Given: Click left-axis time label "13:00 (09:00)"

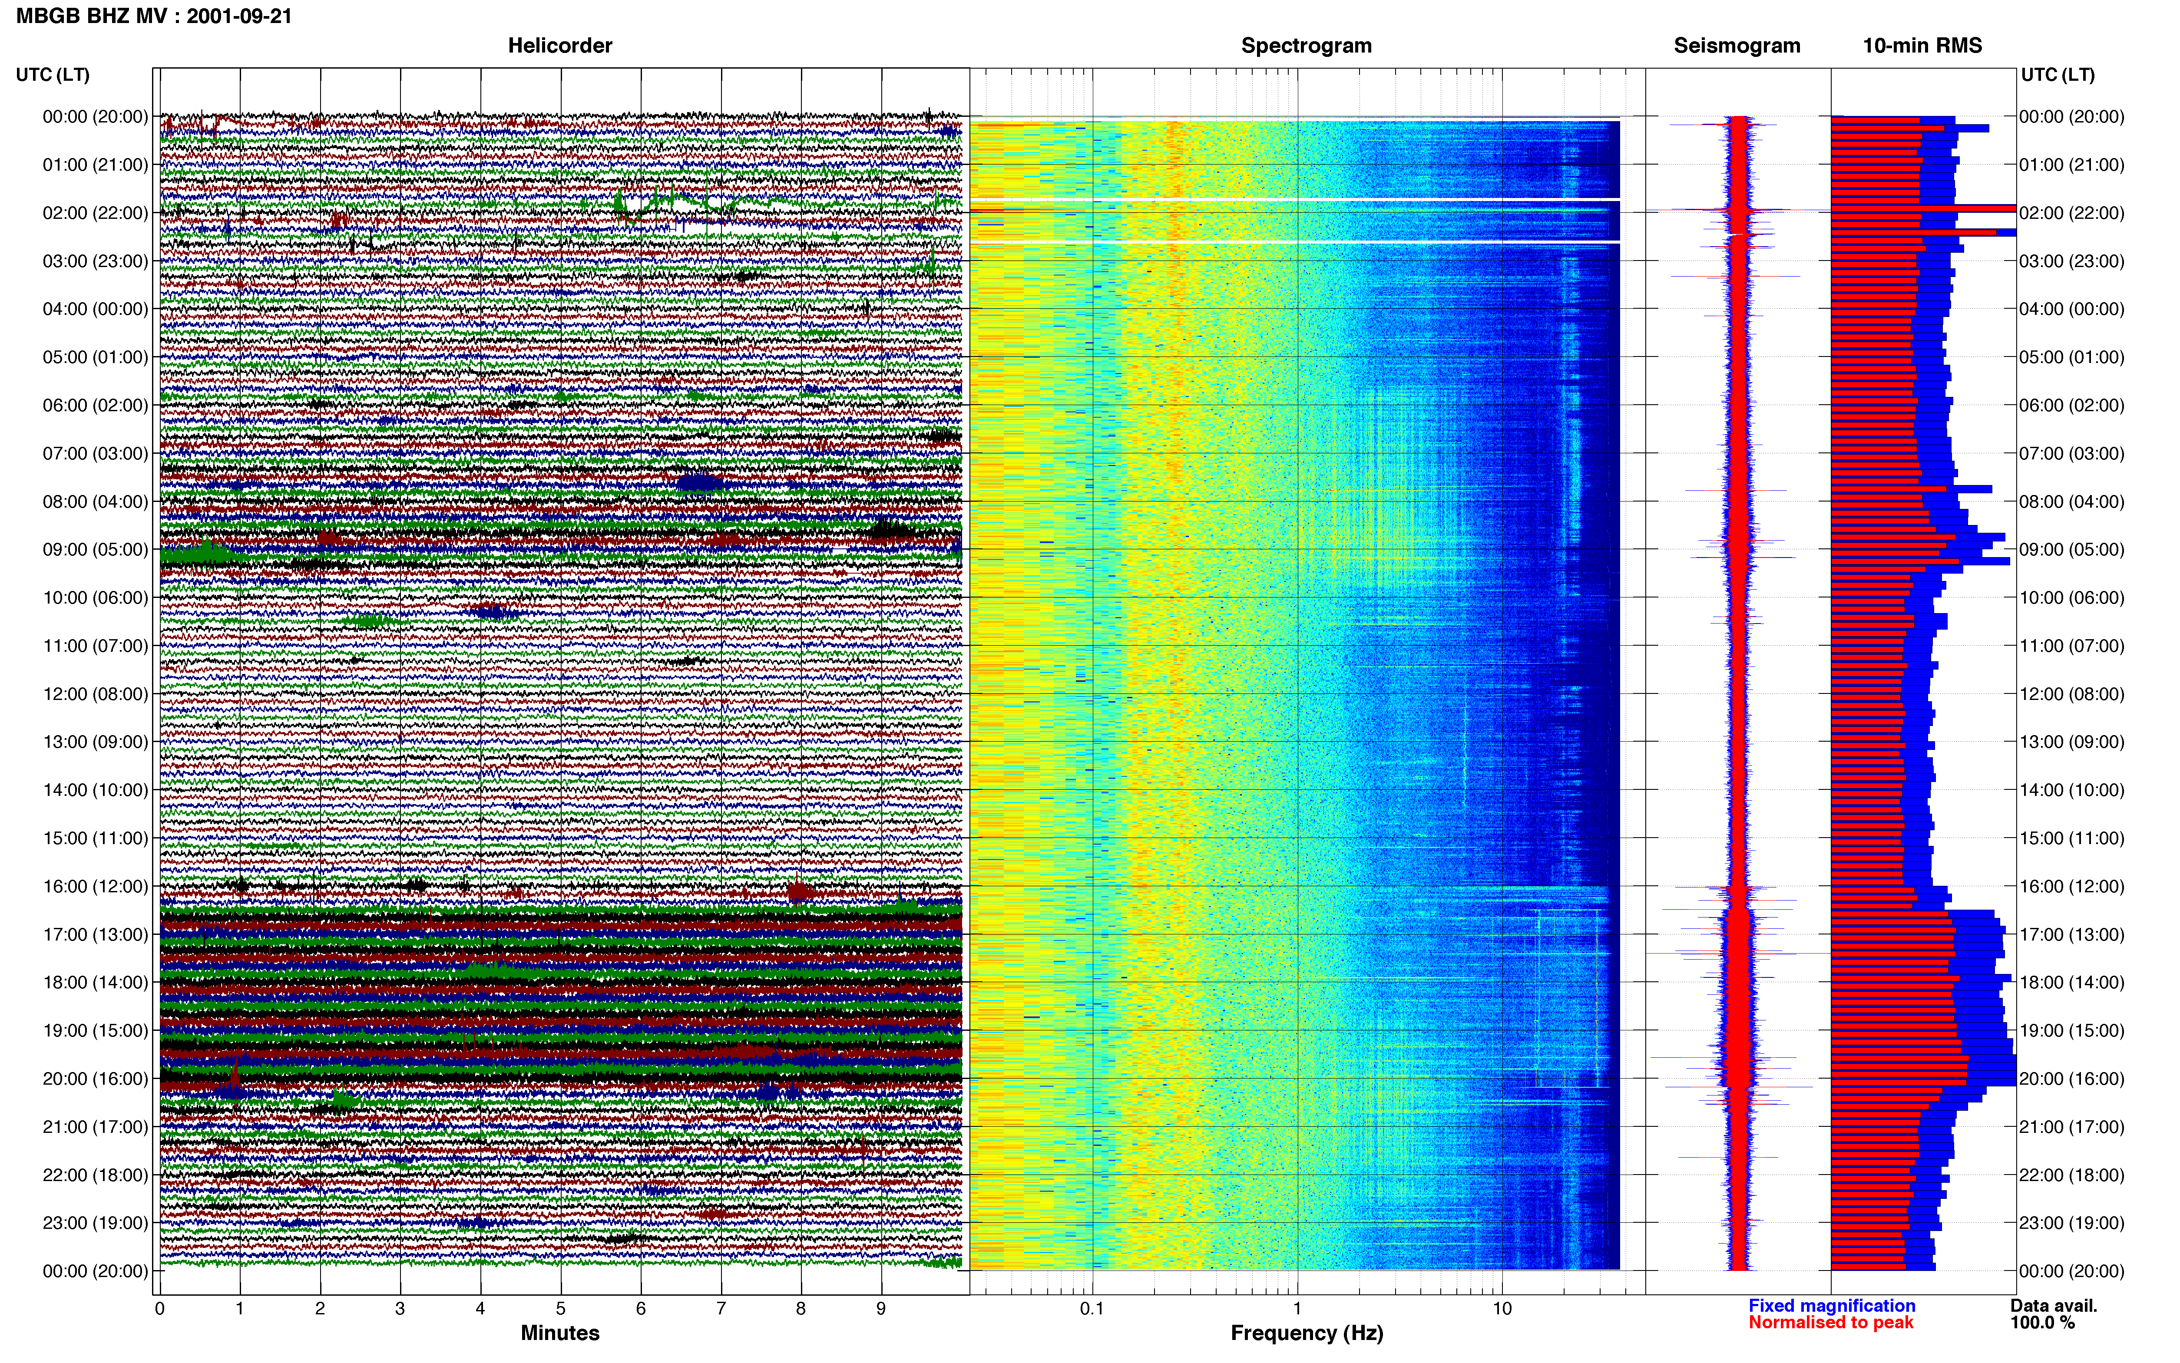Looking at the screenshot, I should pos(96,741).
